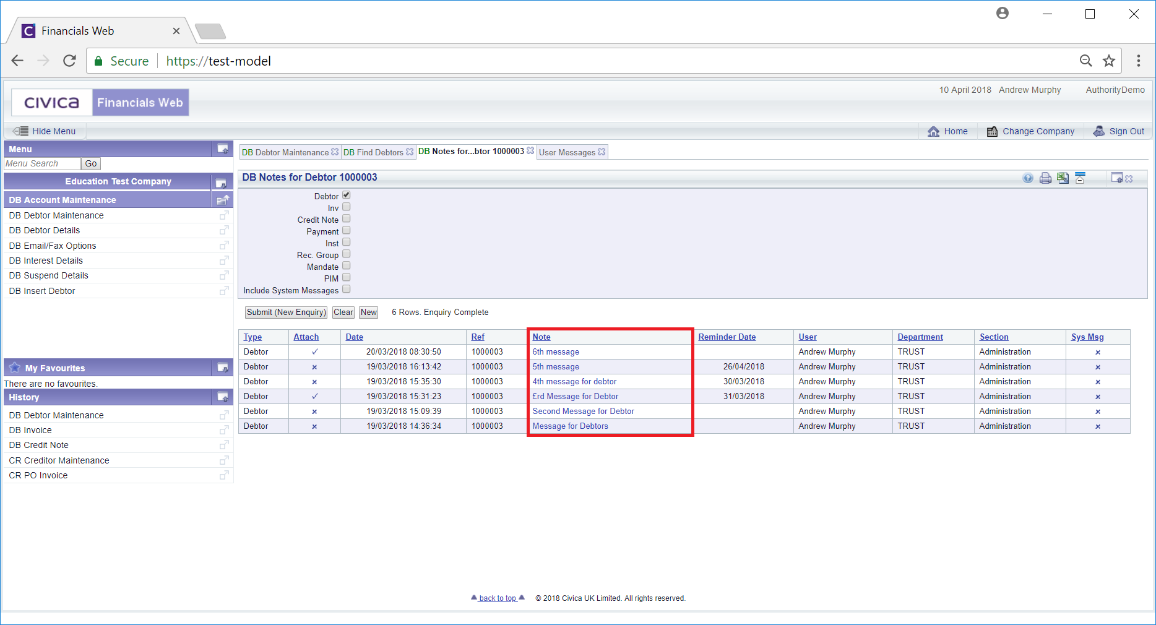Click Submit (New Enquiry) button

pyautogui.click(x=286, y=312)
